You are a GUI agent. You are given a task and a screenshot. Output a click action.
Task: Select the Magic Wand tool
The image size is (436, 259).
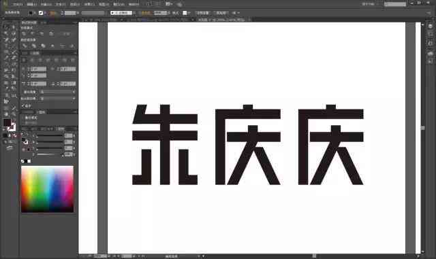coord(6,33)
